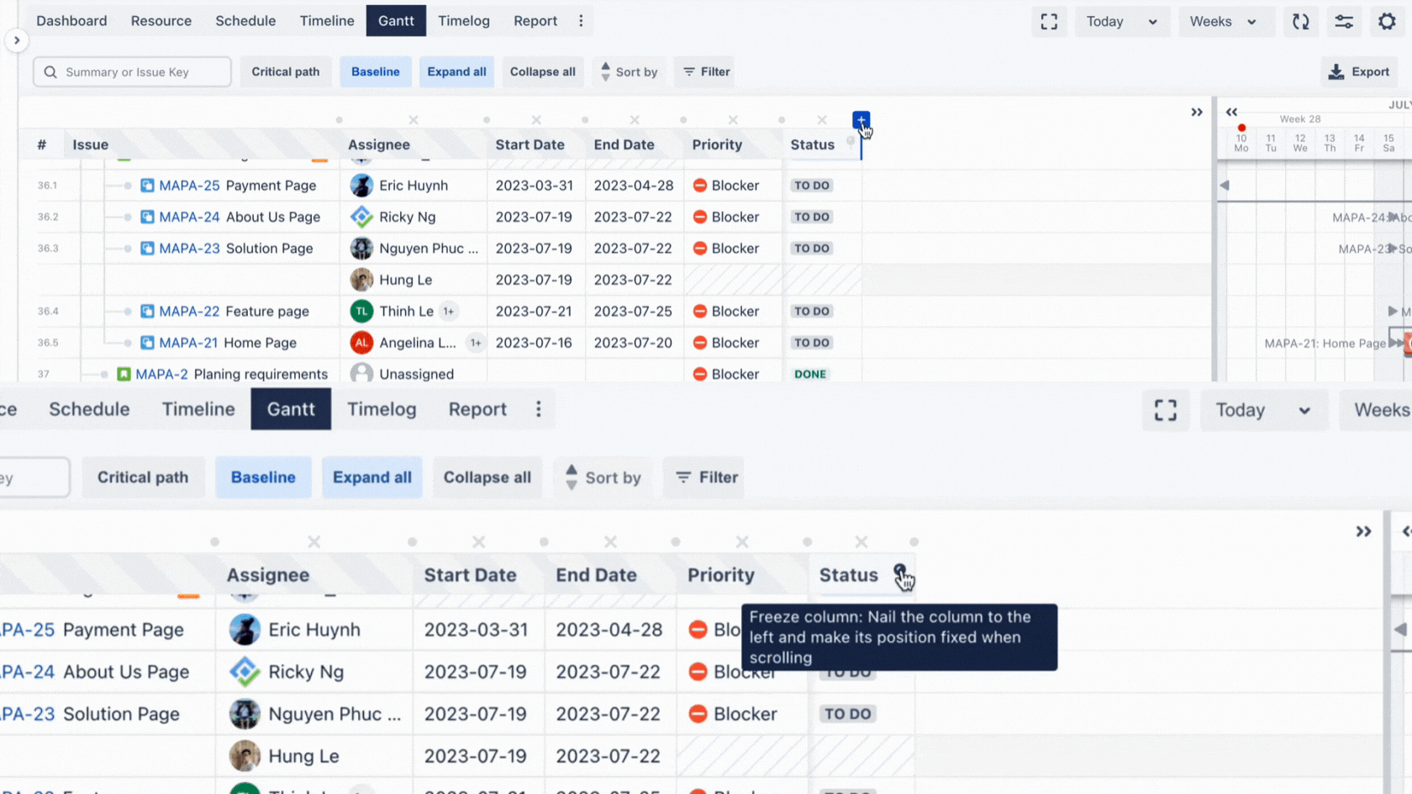Click the blue plus icon to add a column
The width and height of the screenshot is (1412, 794).
861,119
